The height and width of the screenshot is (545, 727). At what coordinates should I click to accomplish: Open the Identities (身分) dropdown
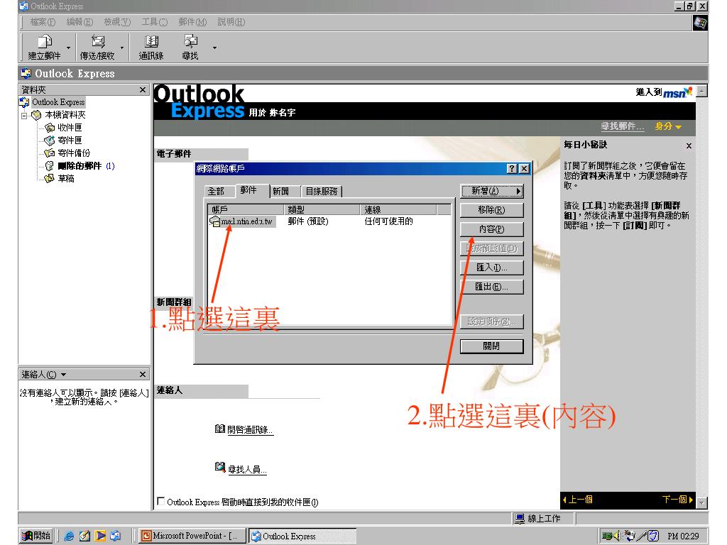click(x=668, y=126)
